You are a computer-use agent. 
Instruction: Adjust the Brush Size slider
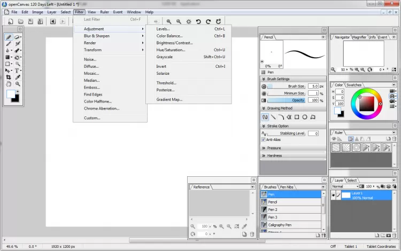point(287,87)
